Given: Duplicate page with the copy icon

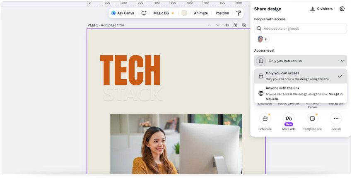Looking at the screenshot, I should (244, 25).
